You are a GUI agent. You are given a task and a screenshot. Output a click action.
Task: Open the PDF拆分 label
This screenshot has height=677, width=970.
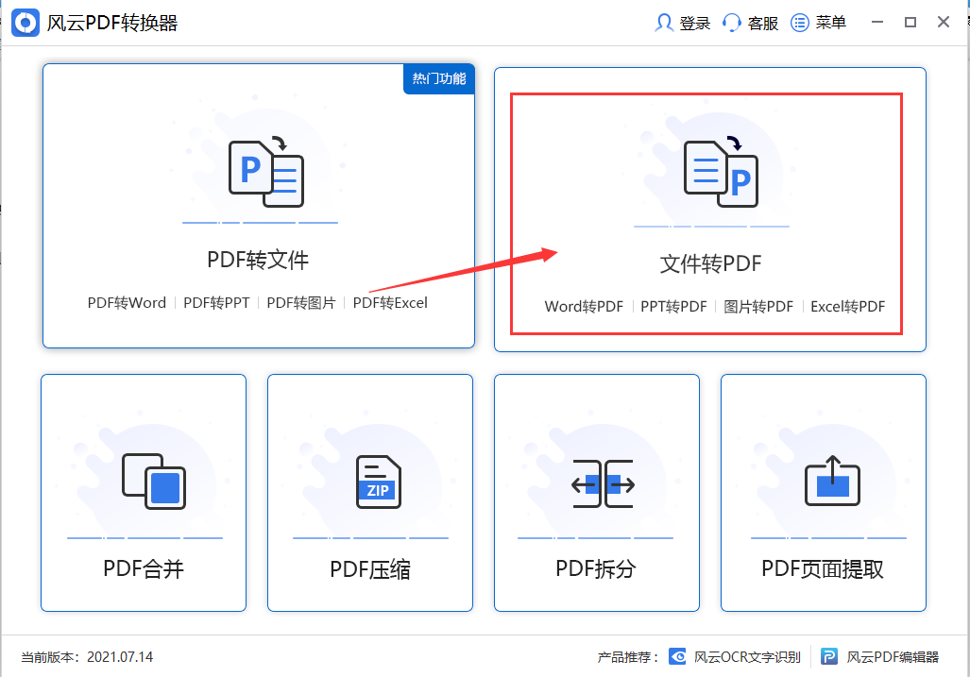tap(596, 568)
